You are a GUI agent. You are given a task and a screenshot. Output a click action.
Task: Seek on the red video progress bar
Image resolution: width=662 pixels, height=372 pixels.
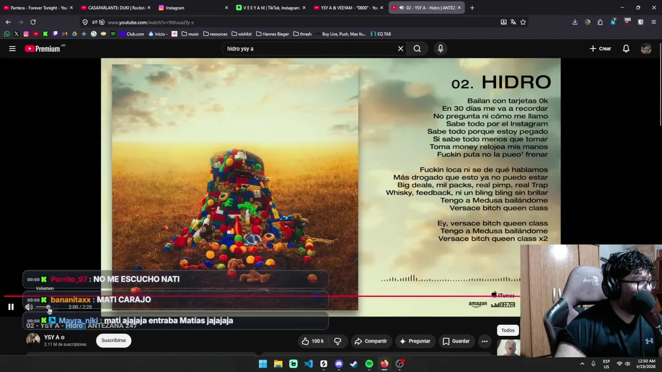[x=261, y=297]
